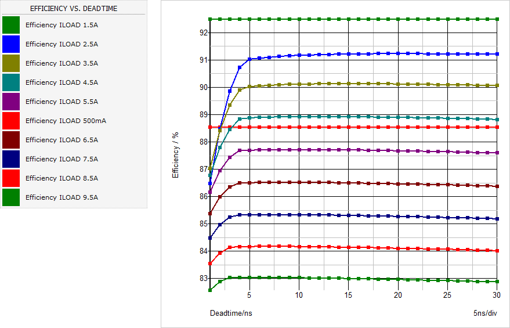Click the blue swatch for ILOAD 2.5A
This screenshot has height=328, width=510.
pyautogui.click(x=11, y=44)
